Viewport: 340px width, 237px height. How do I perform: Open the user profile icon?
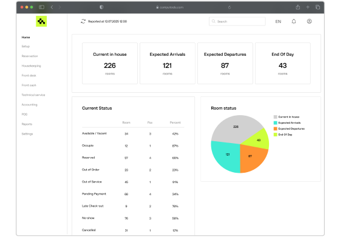tap(309, 21)
